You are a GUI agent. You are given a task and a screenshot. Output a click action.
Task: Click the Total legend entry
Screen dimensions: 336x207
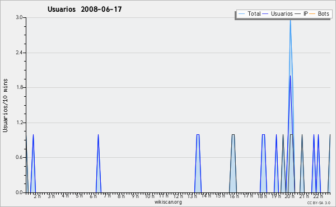click(x=250, y=13)
